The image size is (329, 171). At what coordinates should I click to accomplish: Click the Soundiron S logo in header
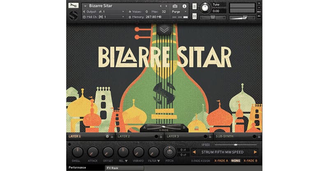[x=74, y=15]
